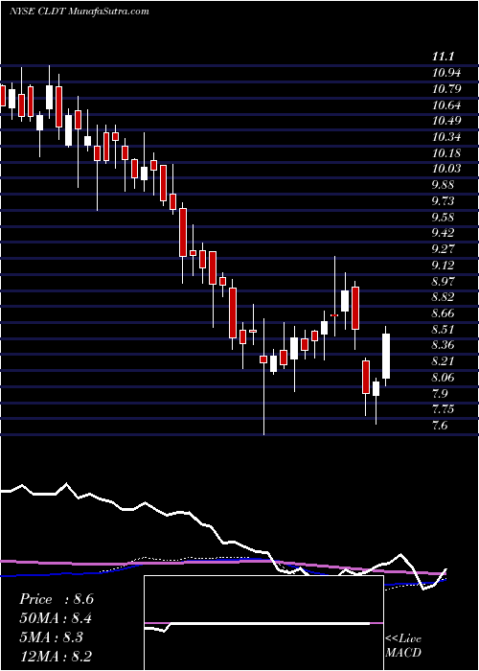Click the 10.03 price axis label

coord(446,169)
